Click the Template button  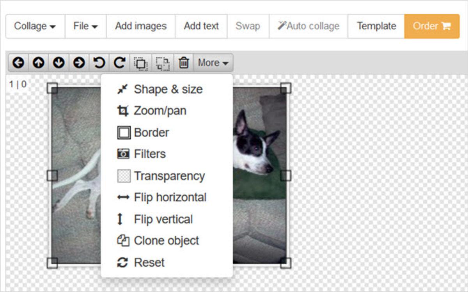376,26
